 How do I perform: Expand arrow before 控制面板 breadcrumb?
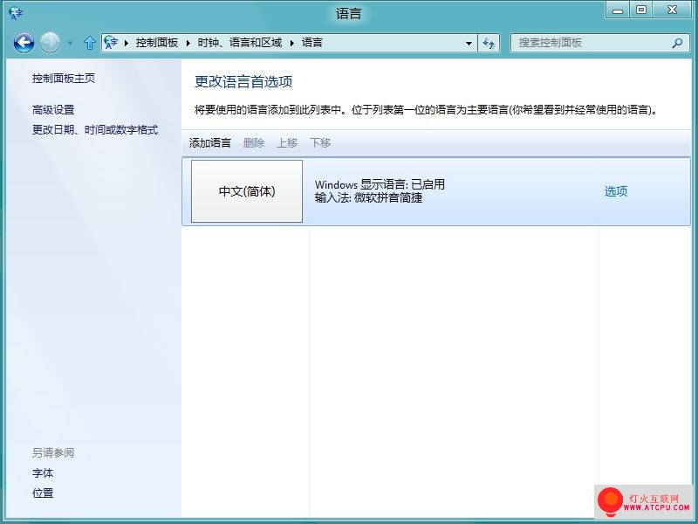pos(127,43)
